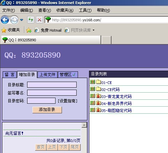Switch to the 留 言 tab
The width and height of the screenshot is (168, 153).
(10, 75)
